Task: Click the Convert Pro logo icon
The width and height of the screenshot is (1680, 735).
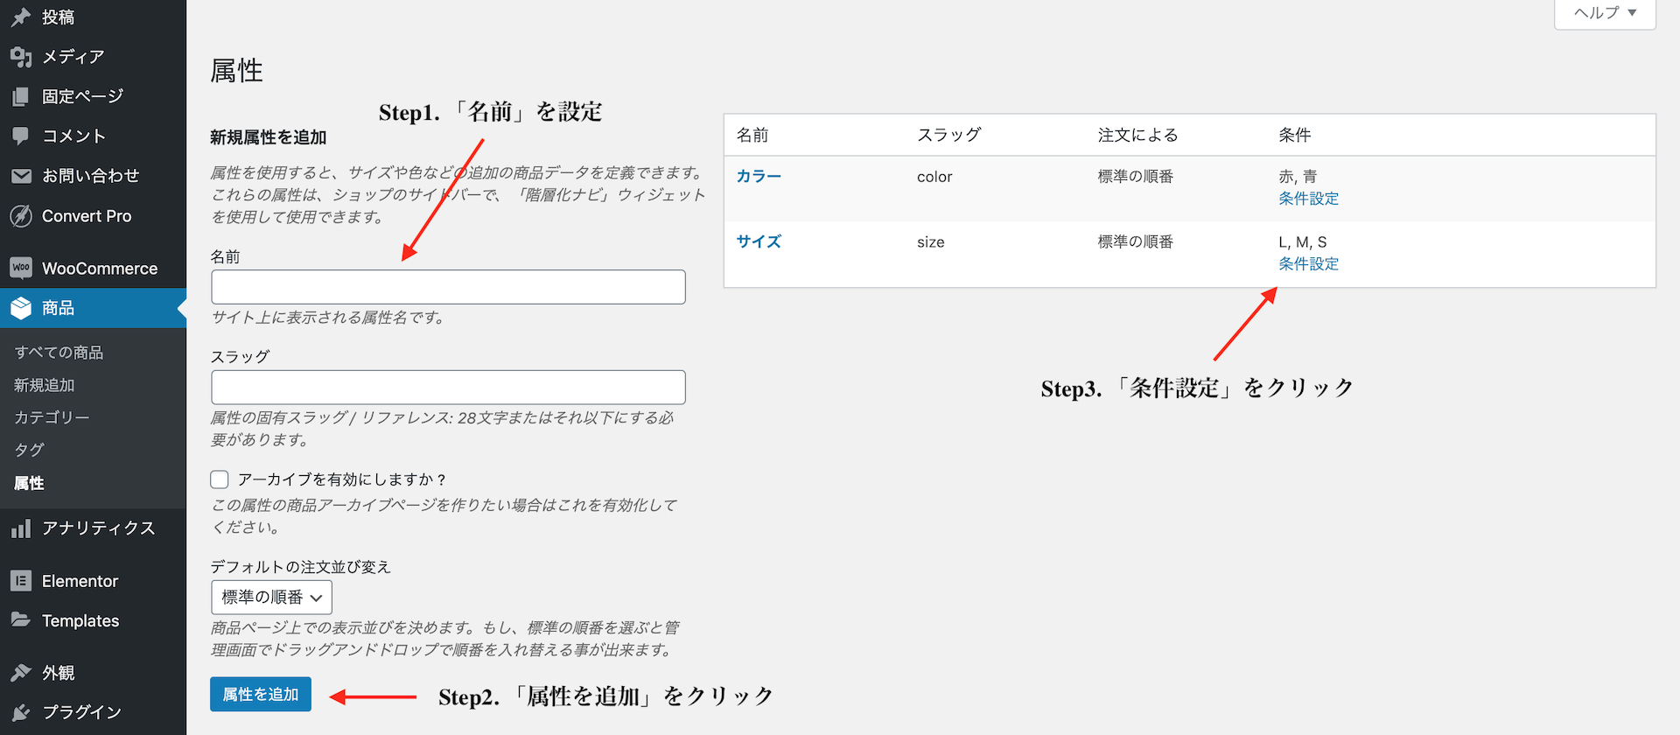Action: tap(21, 216)
